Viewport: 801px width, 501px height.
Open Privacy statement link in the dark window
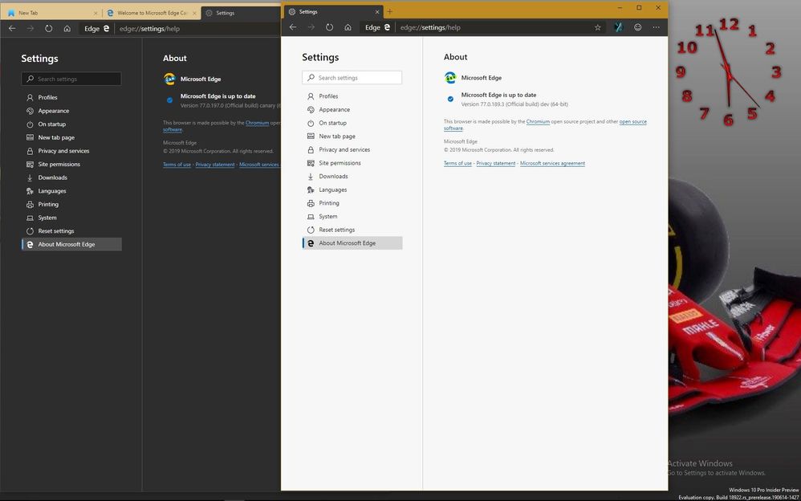click(215, 165)
